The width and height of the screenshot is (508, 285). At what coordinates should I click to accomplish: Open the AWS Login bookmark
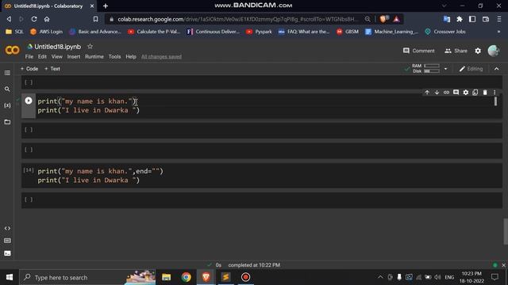[x=46, y=32]
